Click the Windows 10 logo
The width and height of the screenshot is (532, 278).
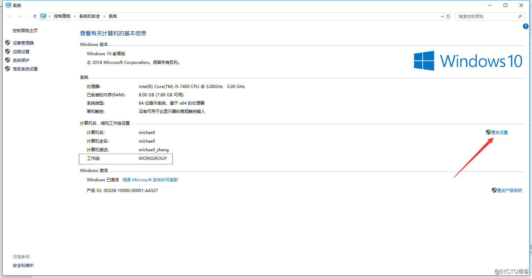click(x=468, y=61)
